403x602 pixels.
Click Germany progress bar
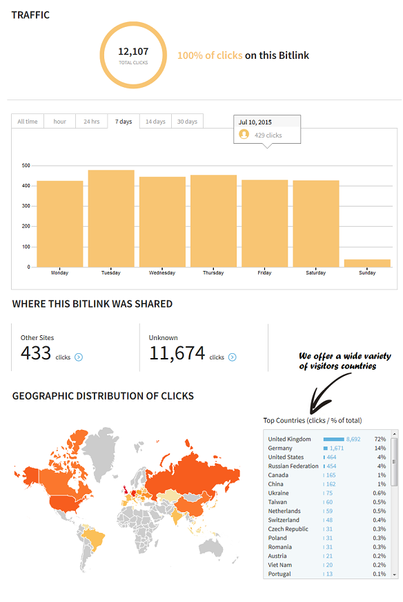coord(326,448)
